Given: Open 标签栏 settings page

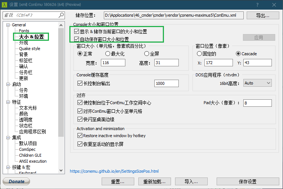Looking at the screenshot, I should pos(26,60).
